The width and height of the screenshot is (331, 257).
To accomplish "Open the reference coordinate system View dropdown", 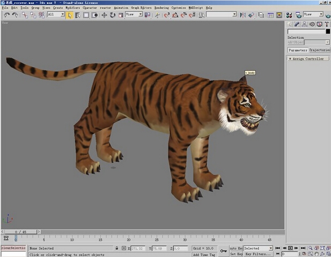I will coord(134,14).
